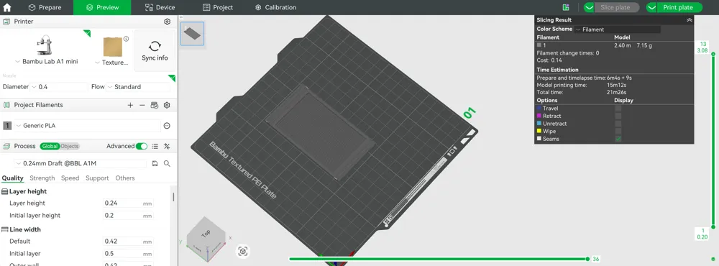Click the horizontal move progress slider handle
Viewport: 719px width, 266px height.
588,259
